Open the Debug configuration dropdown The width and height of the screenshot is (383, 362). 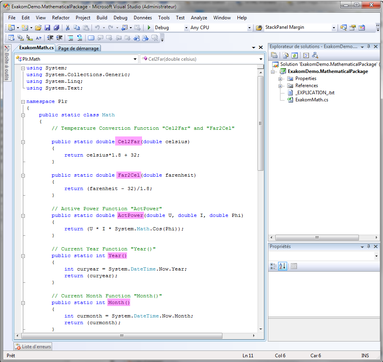(186, 28)
